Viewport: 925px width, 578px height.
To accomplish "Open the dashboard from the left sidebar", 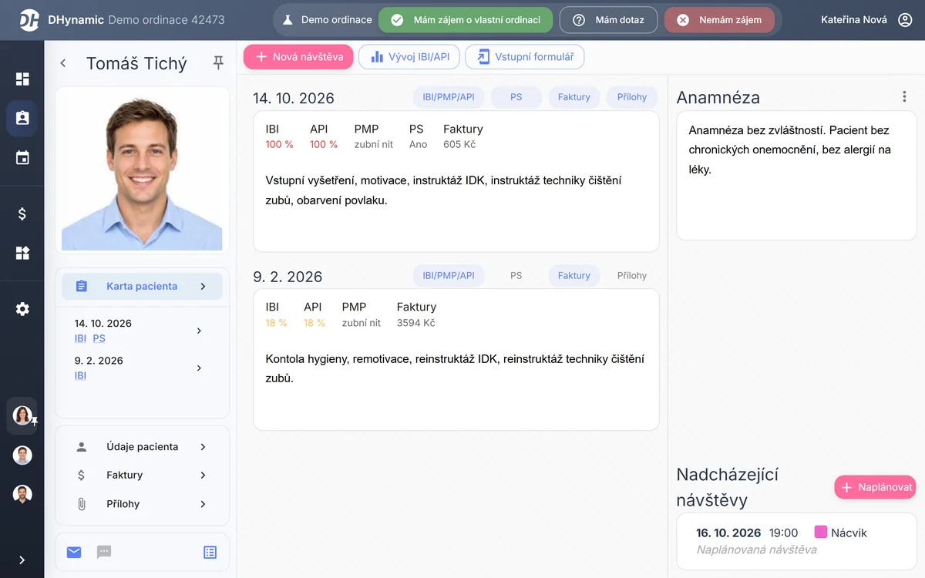I will click(22, 79).
